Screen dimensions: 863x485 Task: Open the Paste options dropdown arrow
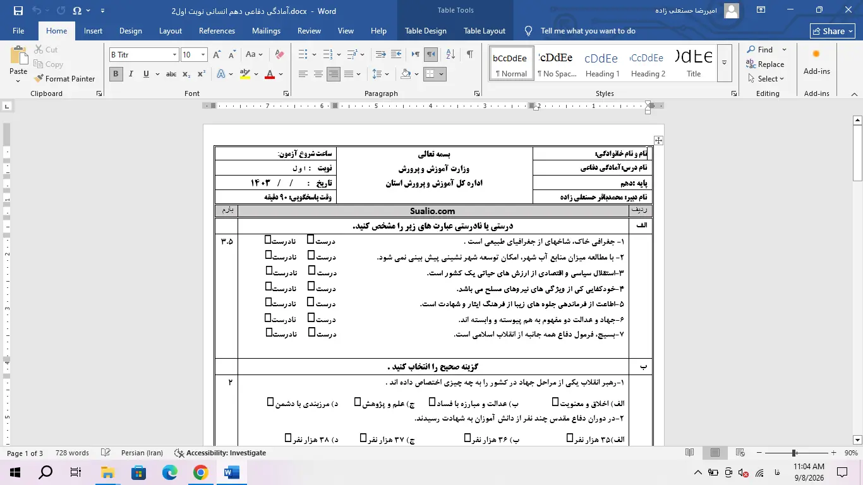18,80
